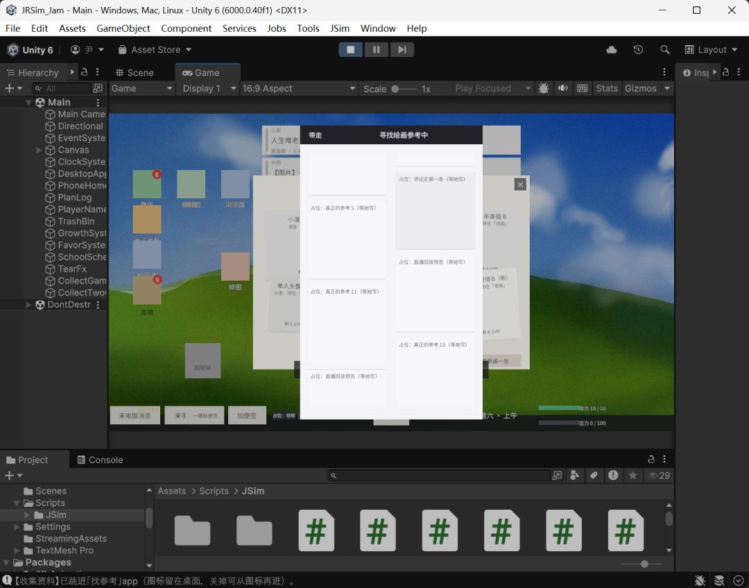Open the Frame Debugger bug icon
The height and width of the screenshot is (588, 749).
[x=544, y=88]
